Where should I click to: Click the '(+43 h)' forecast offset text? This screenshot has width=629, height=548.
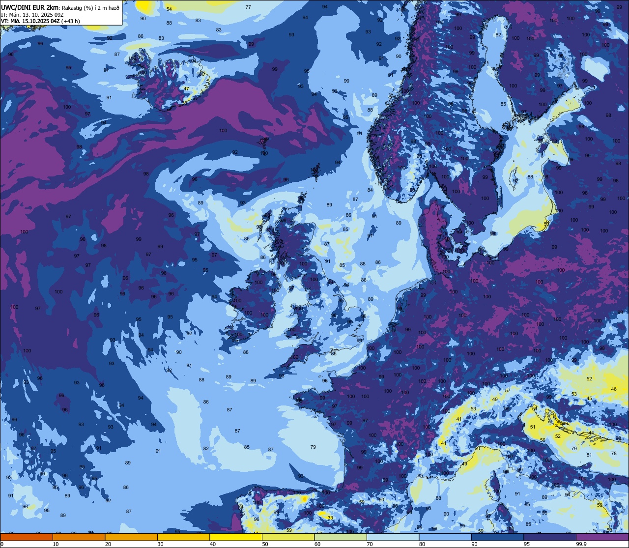coord(71,21)
